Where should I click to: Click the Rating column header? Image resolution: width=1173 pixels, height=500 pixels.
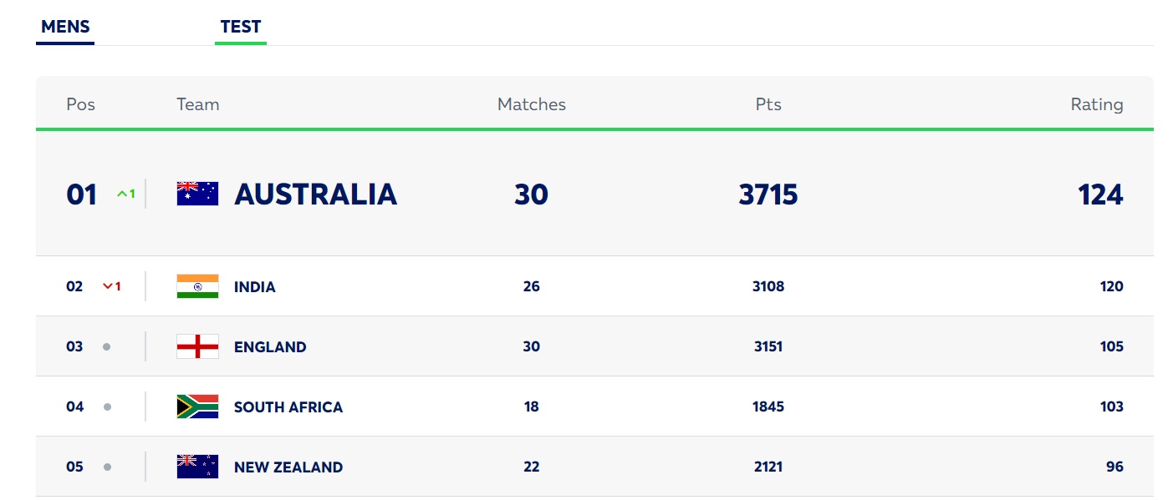(1097, 104)
